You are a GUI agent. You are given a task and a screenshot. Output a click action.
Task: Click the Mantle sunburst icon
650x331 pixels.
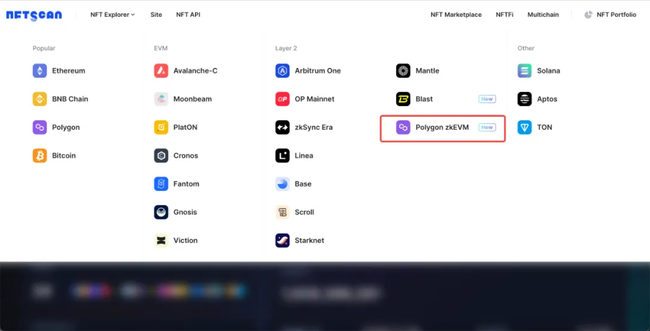403,71
